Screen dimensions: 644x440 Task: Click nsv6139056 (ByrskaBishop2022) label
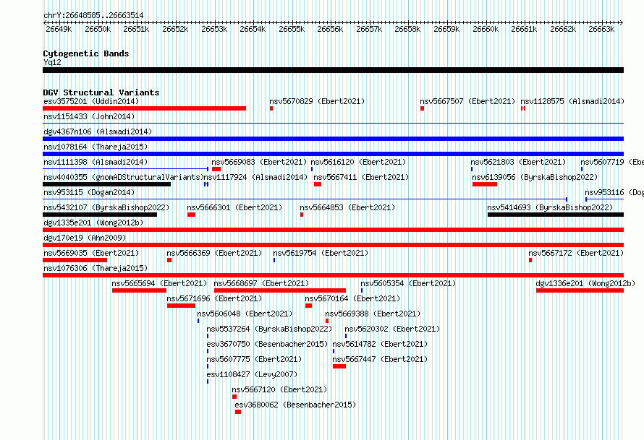(x=535, y=177)
